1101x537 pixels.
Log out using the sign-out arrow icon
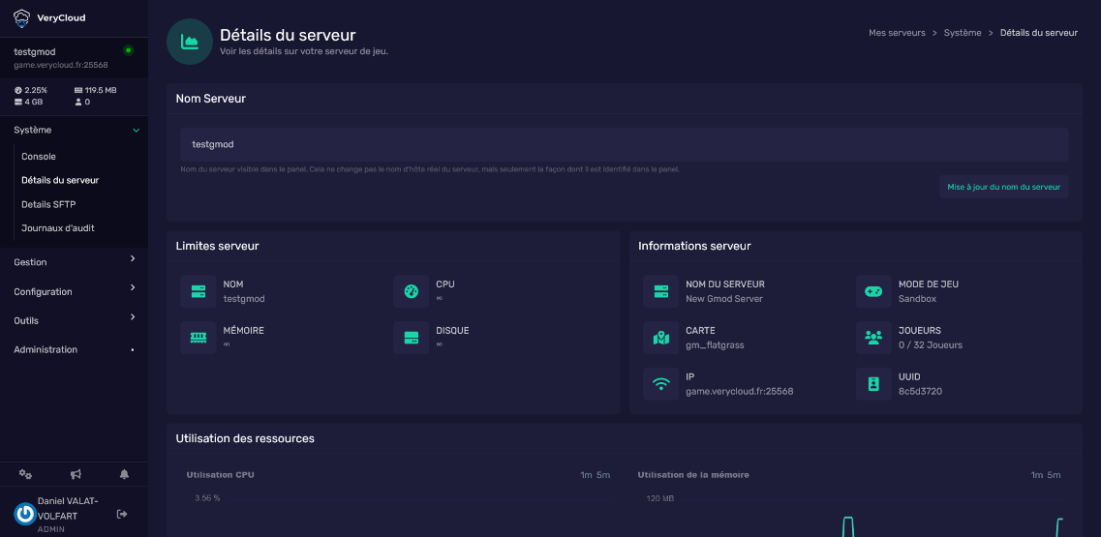coord(122,514)
